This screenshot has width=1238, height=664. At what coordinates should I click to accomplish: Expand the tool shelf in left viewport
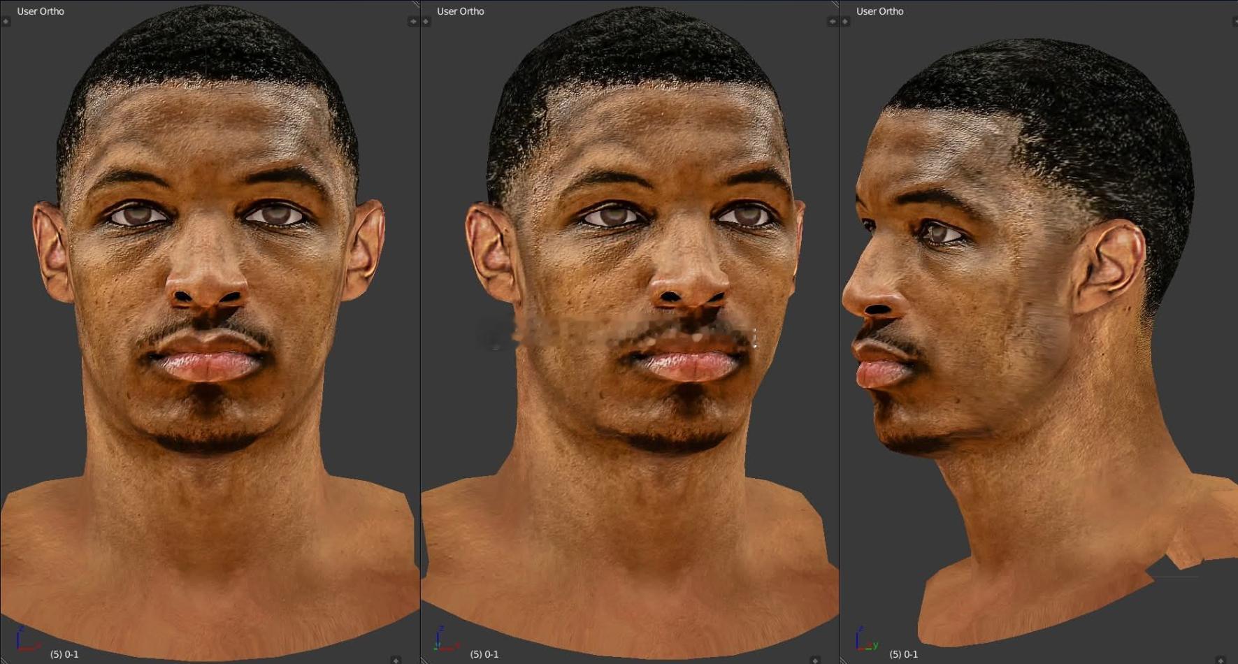coord(6,22)
